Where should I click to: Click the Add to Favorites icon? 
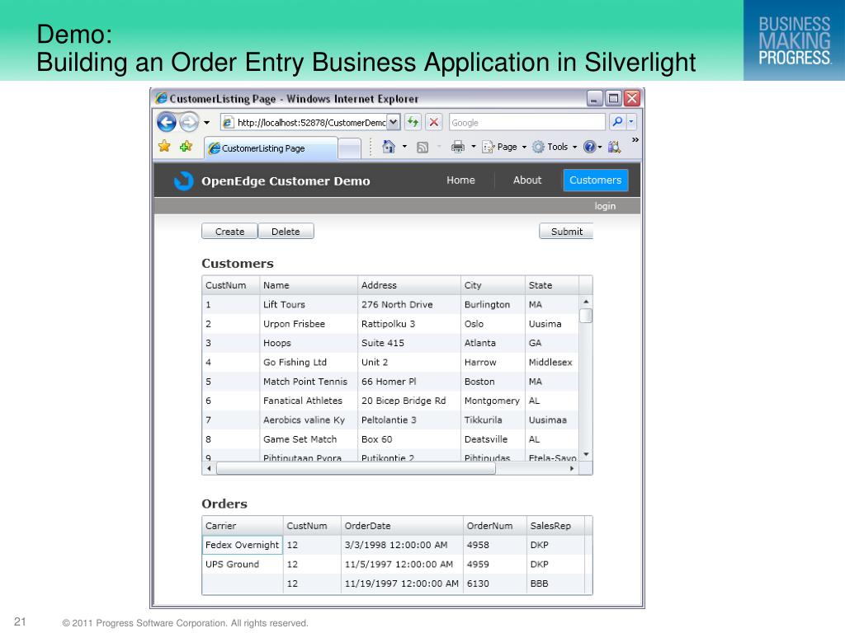pos(186,147)
